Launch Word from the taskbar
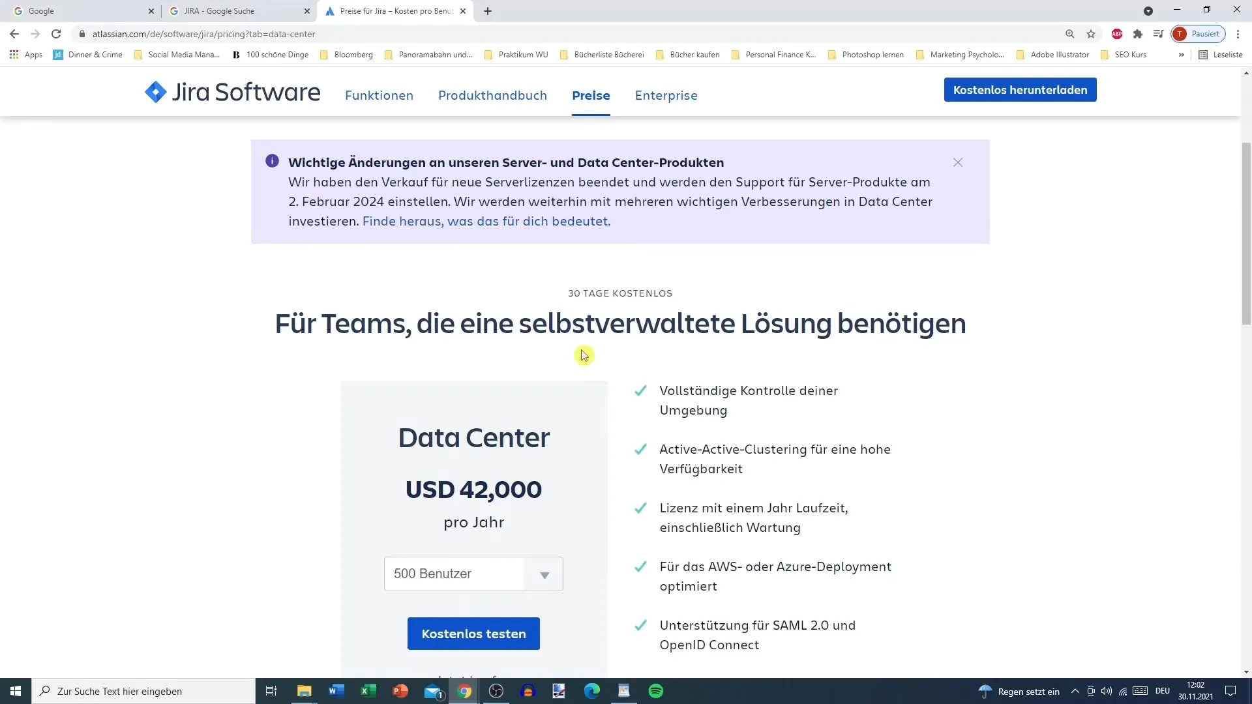Screen dimensions: 1252x704 336,691
